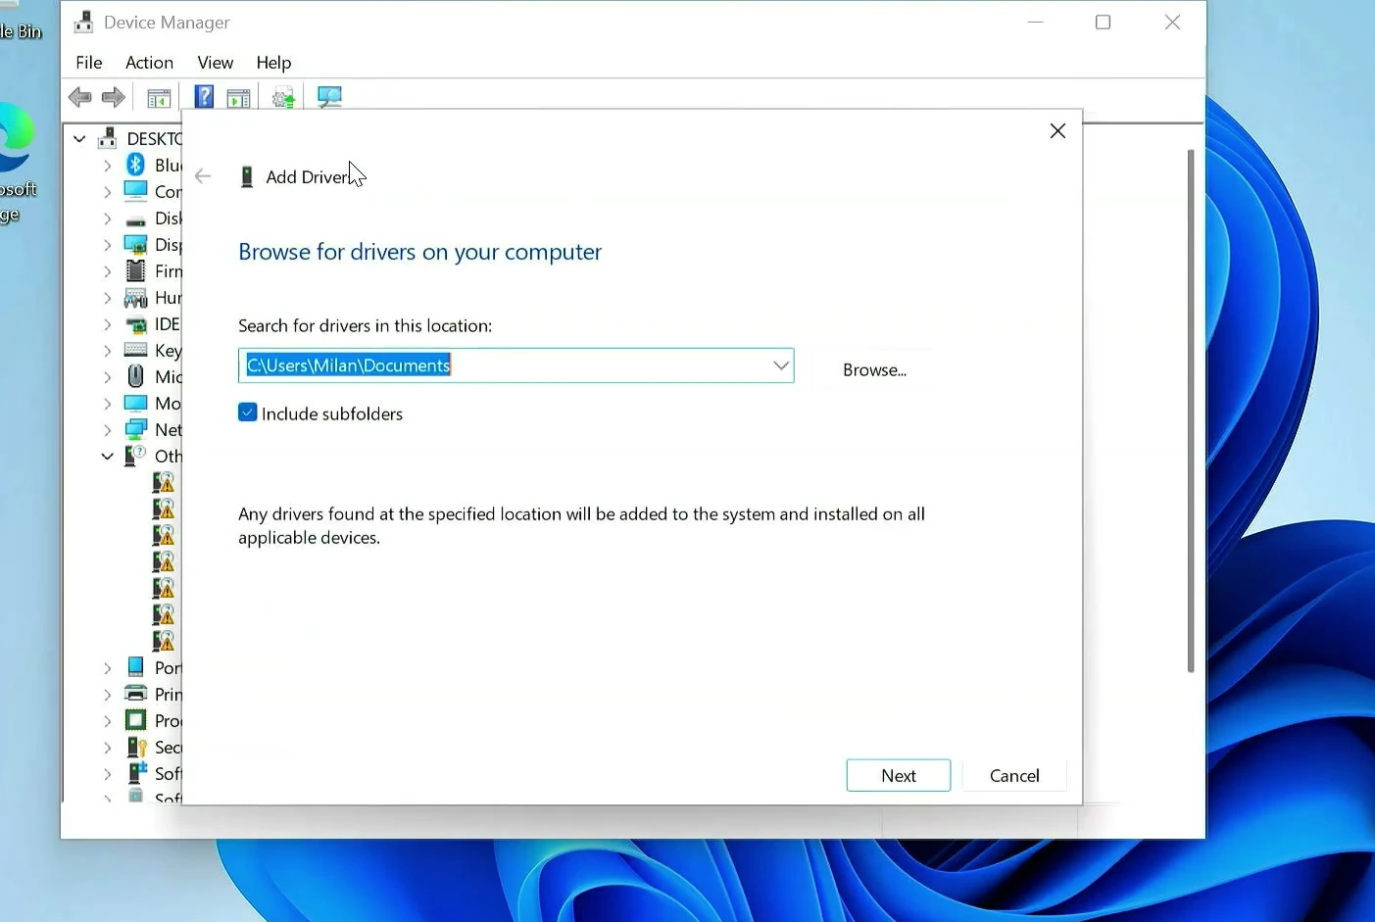Select the Network adapters icon in tree
This screenshot has height=922, width=1375.
click(135, 429)
